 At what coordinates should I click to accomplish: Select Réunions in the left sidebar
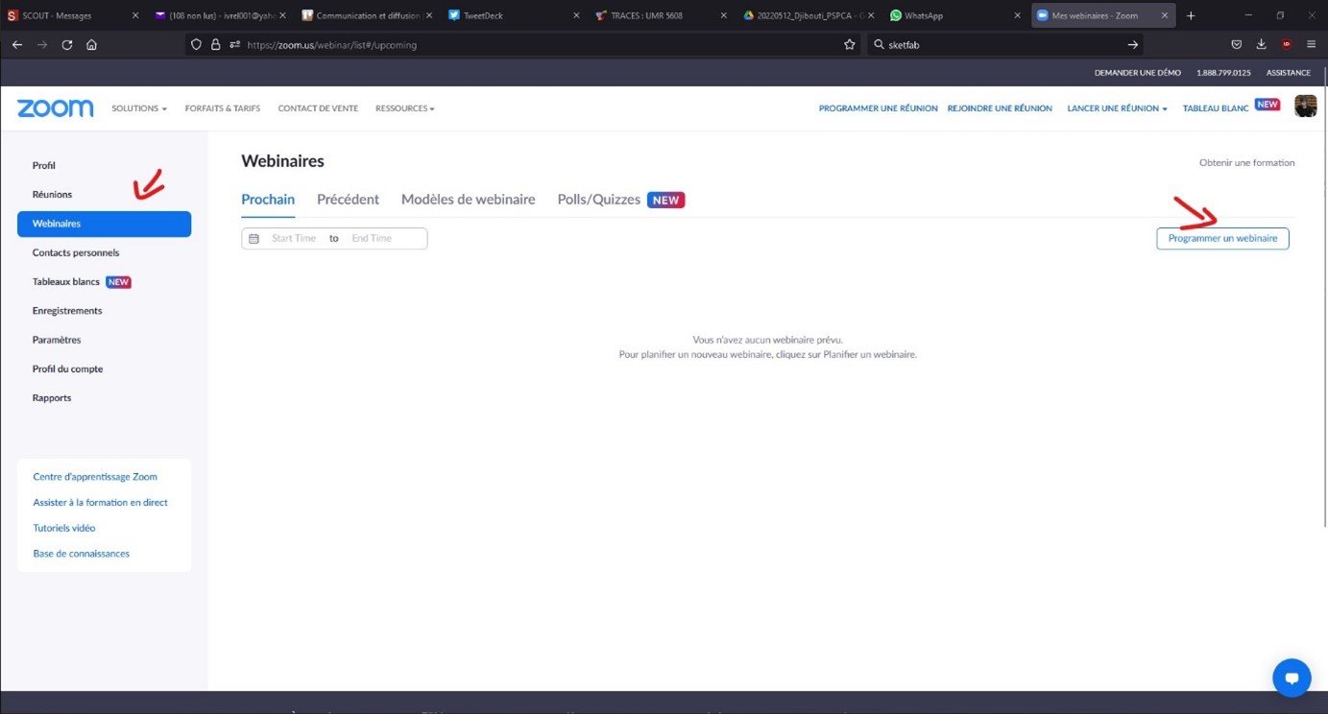tap(52, 195)
